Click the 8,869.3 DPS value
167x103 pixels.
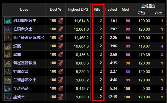tap(82, 63)
